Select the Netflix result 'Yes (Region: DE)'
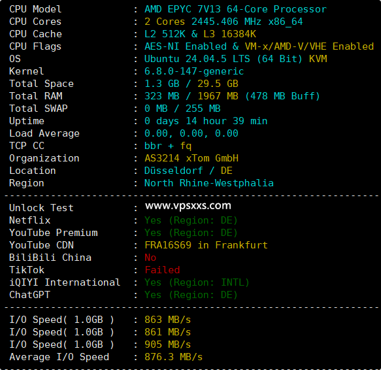The width and height of the screenshot is (381, 370). pyautogui.click(x=191, y=220)
